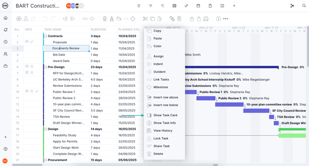Select Color in the context menu
309x166 pixels.
[x=157, y=46]
